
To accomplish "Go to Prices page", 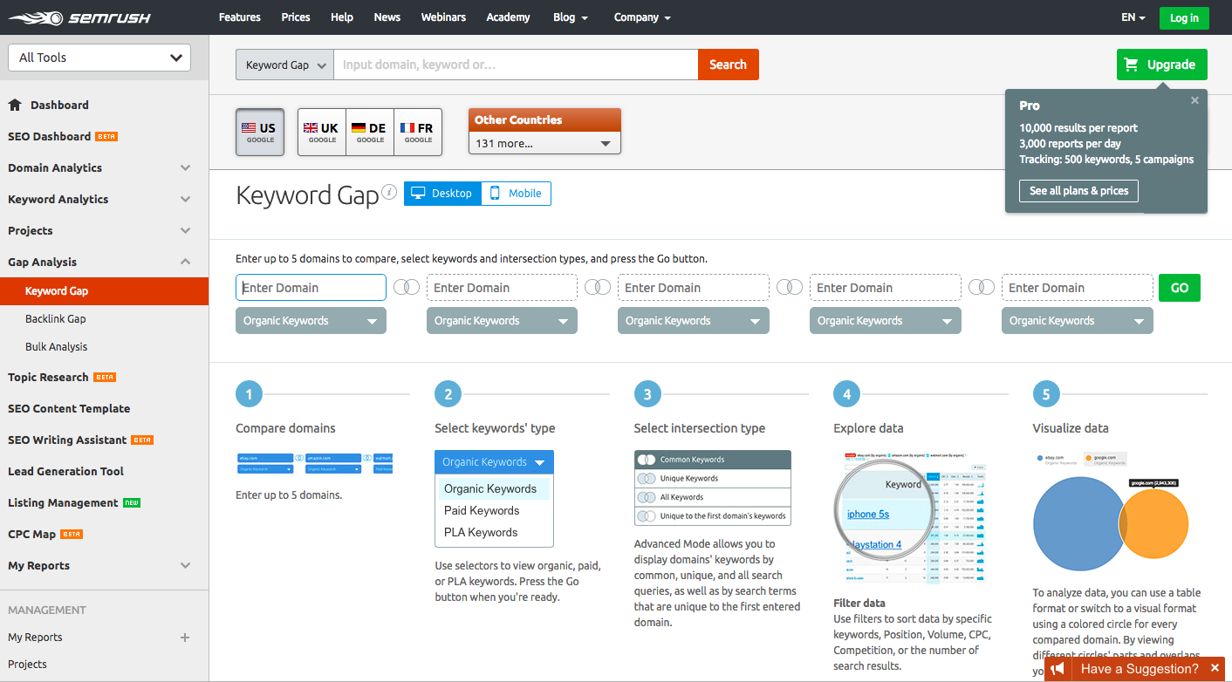I will (x=296, y=17).
